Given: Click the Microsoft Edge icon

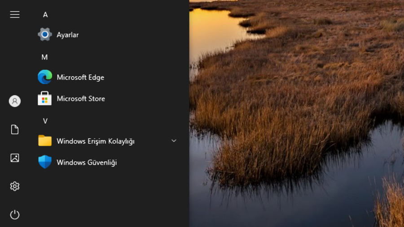Looking at the screenshot, I should pos(45,77).
